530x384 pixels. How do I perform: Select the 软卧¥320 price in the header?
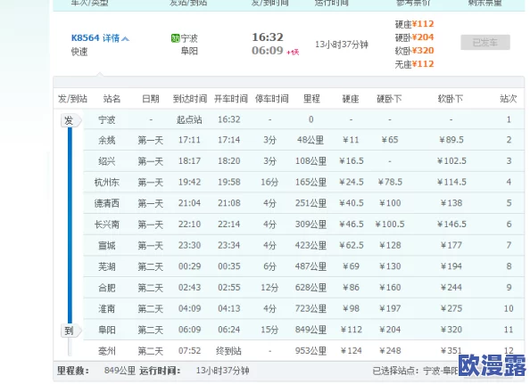414,51
